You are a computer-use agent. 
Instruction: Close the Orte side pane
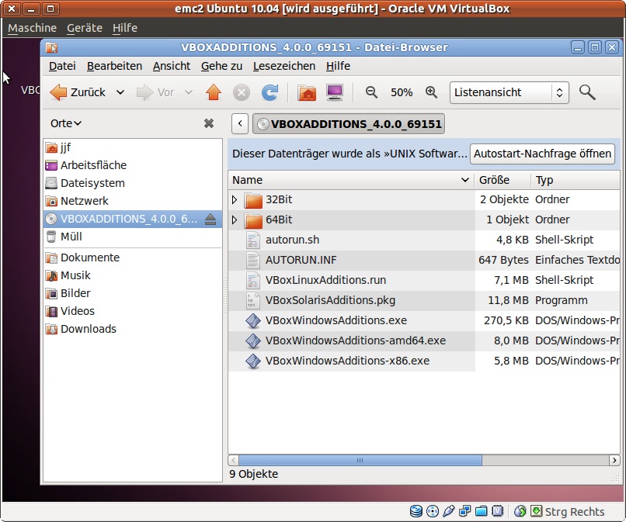(x=208, y=123)
